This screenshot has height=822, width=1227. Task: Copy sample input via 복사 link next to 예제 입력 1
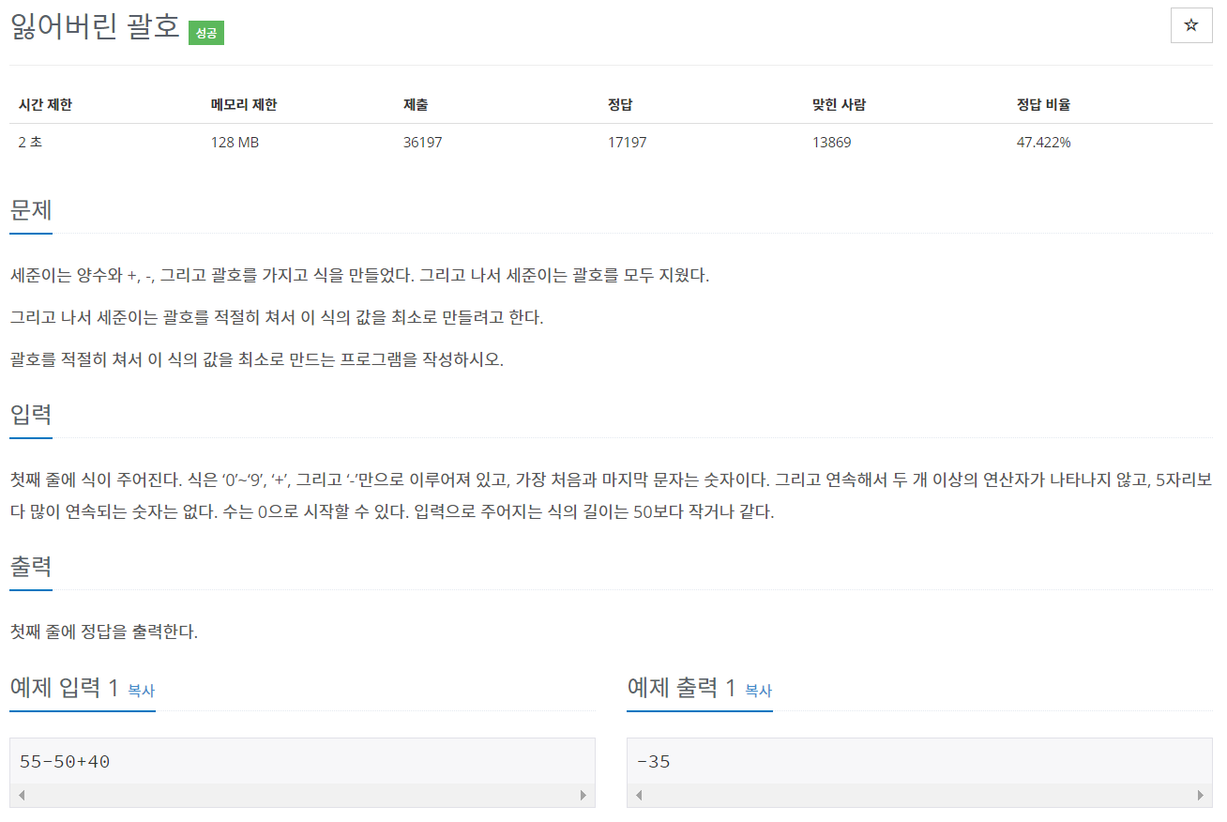[141, 691]
